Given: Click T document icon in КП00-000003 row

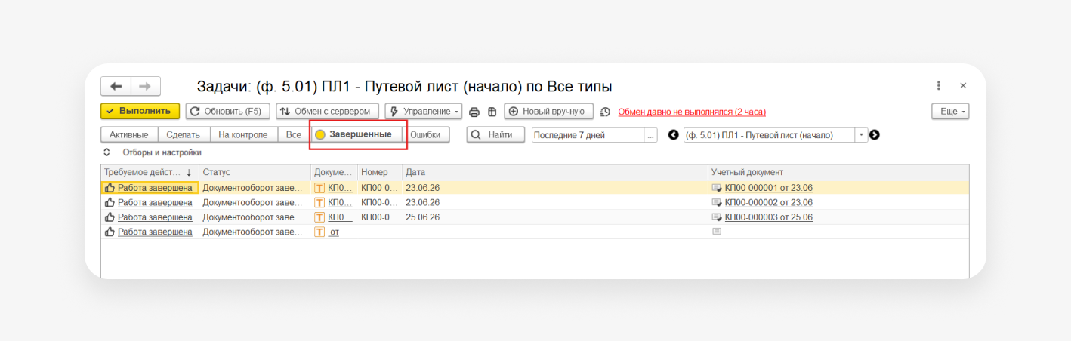Looking at the screenshot, I should click(319, 217).
